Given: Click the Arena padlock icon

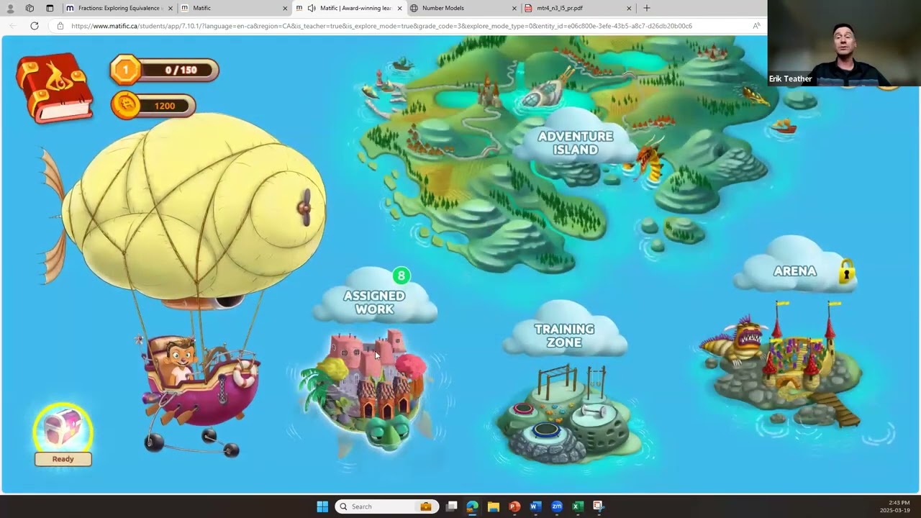Looking at the screenshot, I should pyautogui.click(x=846, y=271).
